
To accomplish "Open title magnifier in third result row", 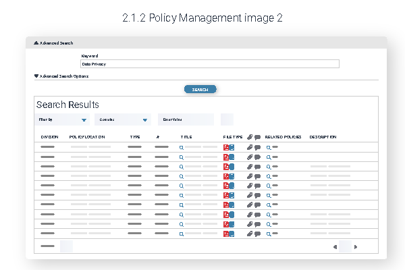I will click(182, 167).
